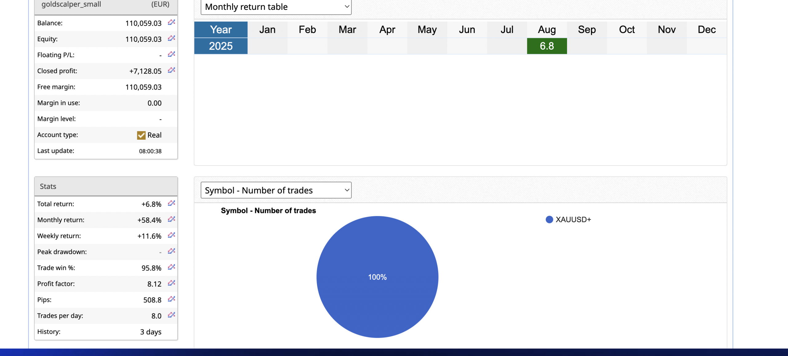This screenshot has width=788, height=356.
Task: Open the Total return chart icon
Action: click(171, 203)
